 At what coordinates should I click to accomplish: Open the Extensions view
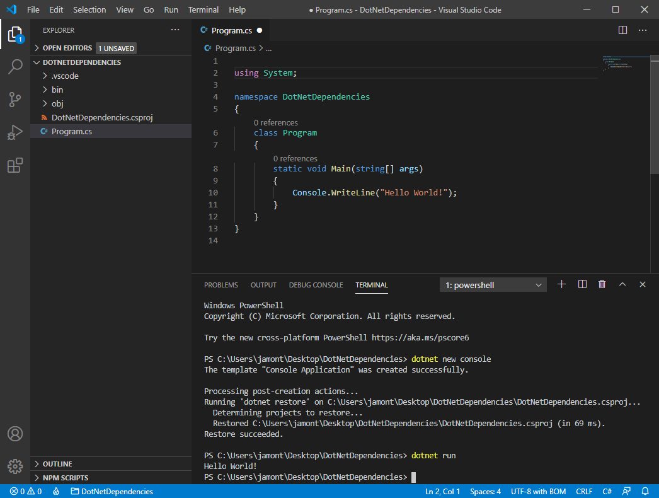tap(15, 165)
